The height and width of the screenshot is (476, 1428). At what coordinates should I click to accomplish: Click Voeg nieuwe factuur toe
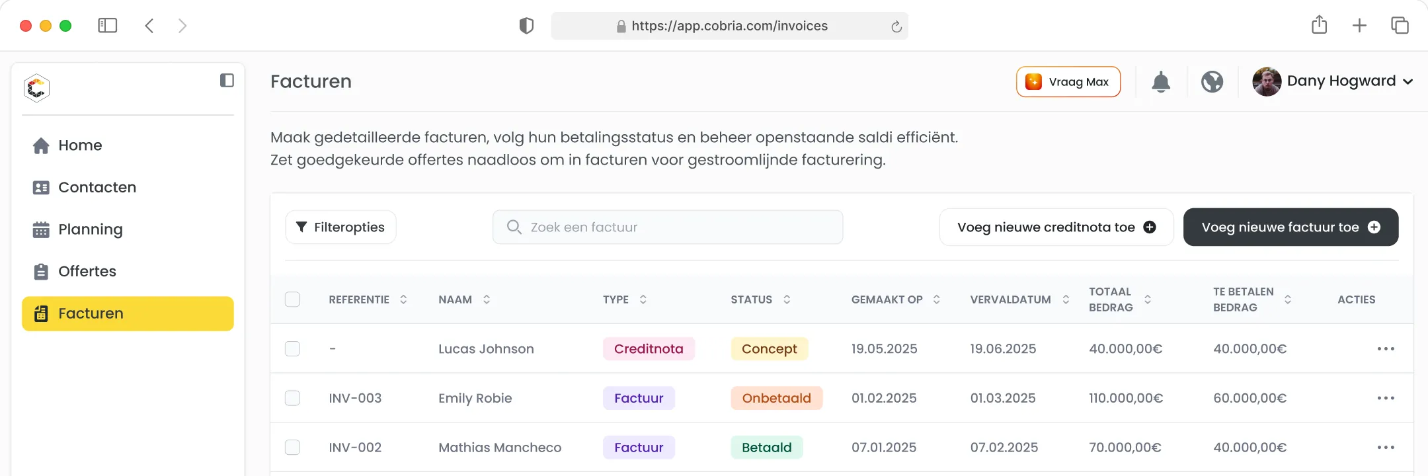pyautogui.click(x=1290, y=227)
